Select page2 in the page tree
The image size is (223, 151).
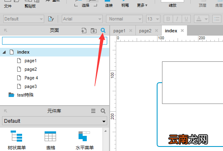(31, 69)
